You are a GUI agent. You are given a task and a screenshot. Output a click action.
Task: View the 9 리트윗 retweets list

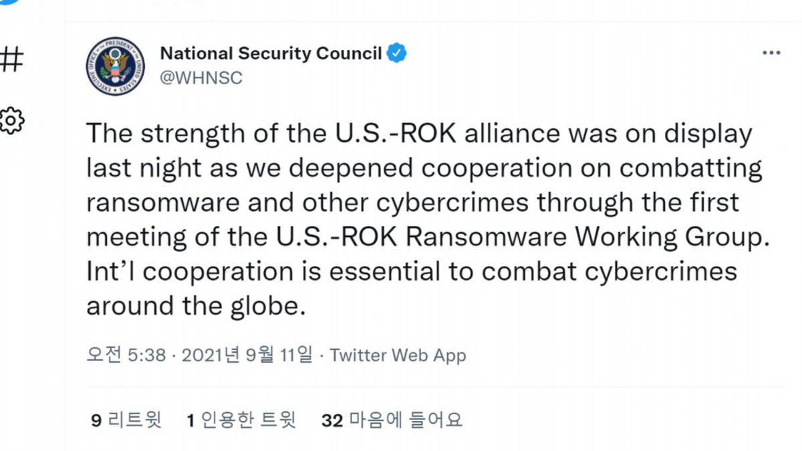click(126, 420)
